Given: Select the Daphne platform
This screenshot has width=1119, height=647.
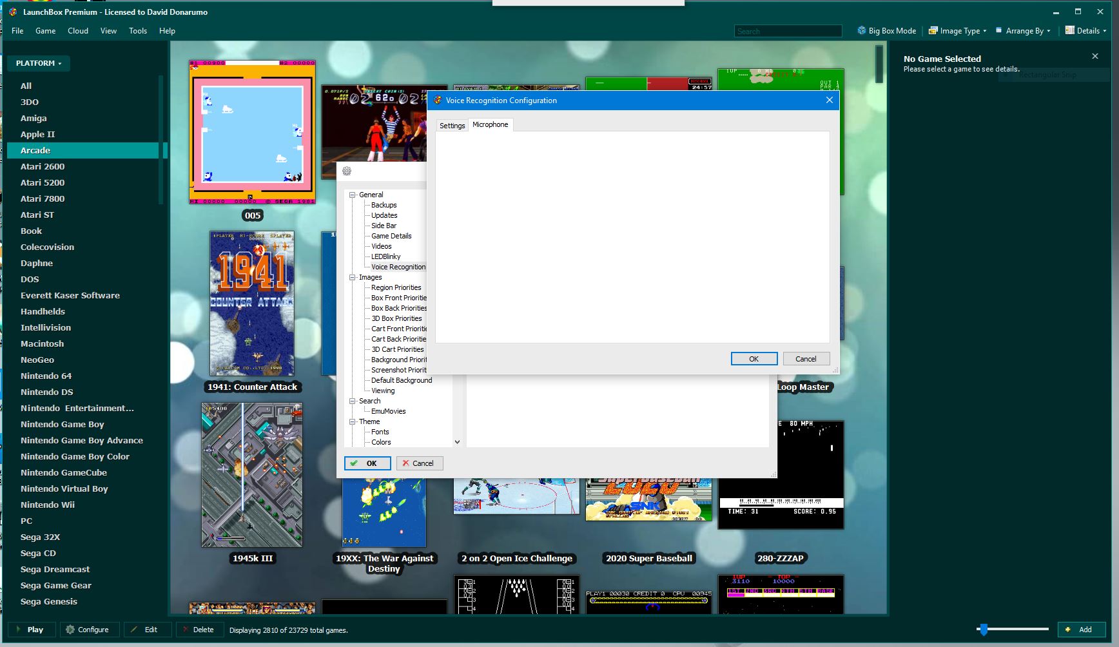Looking at the screenshot, I should pyautogui.click(x=37, y=263).
